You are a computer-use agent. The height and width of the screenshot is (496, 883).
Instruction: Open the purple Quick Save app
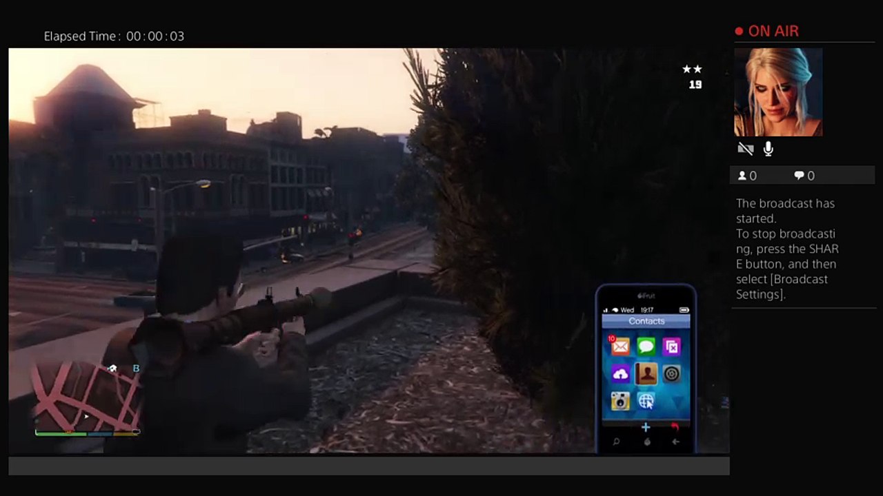click(672, 347)
